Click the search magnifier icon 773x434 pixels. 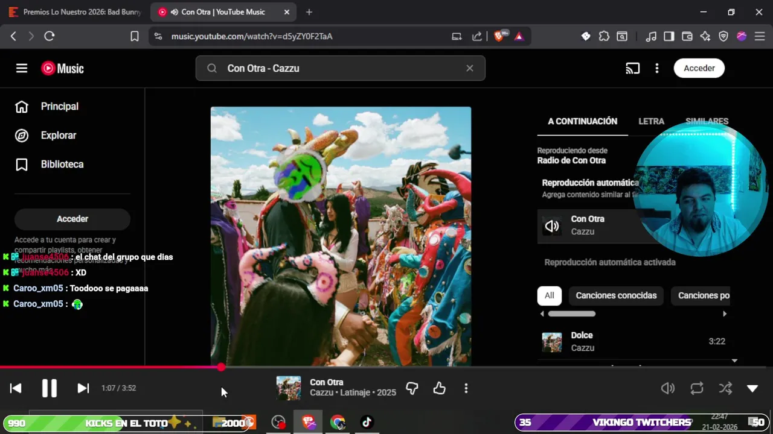[x=212, y=68]
